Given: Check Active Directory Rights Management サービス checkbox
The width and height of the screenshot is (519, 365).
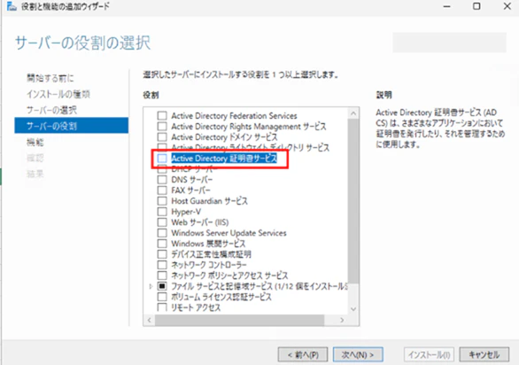Looking at the screenshot, I should (x=162, y=126).
